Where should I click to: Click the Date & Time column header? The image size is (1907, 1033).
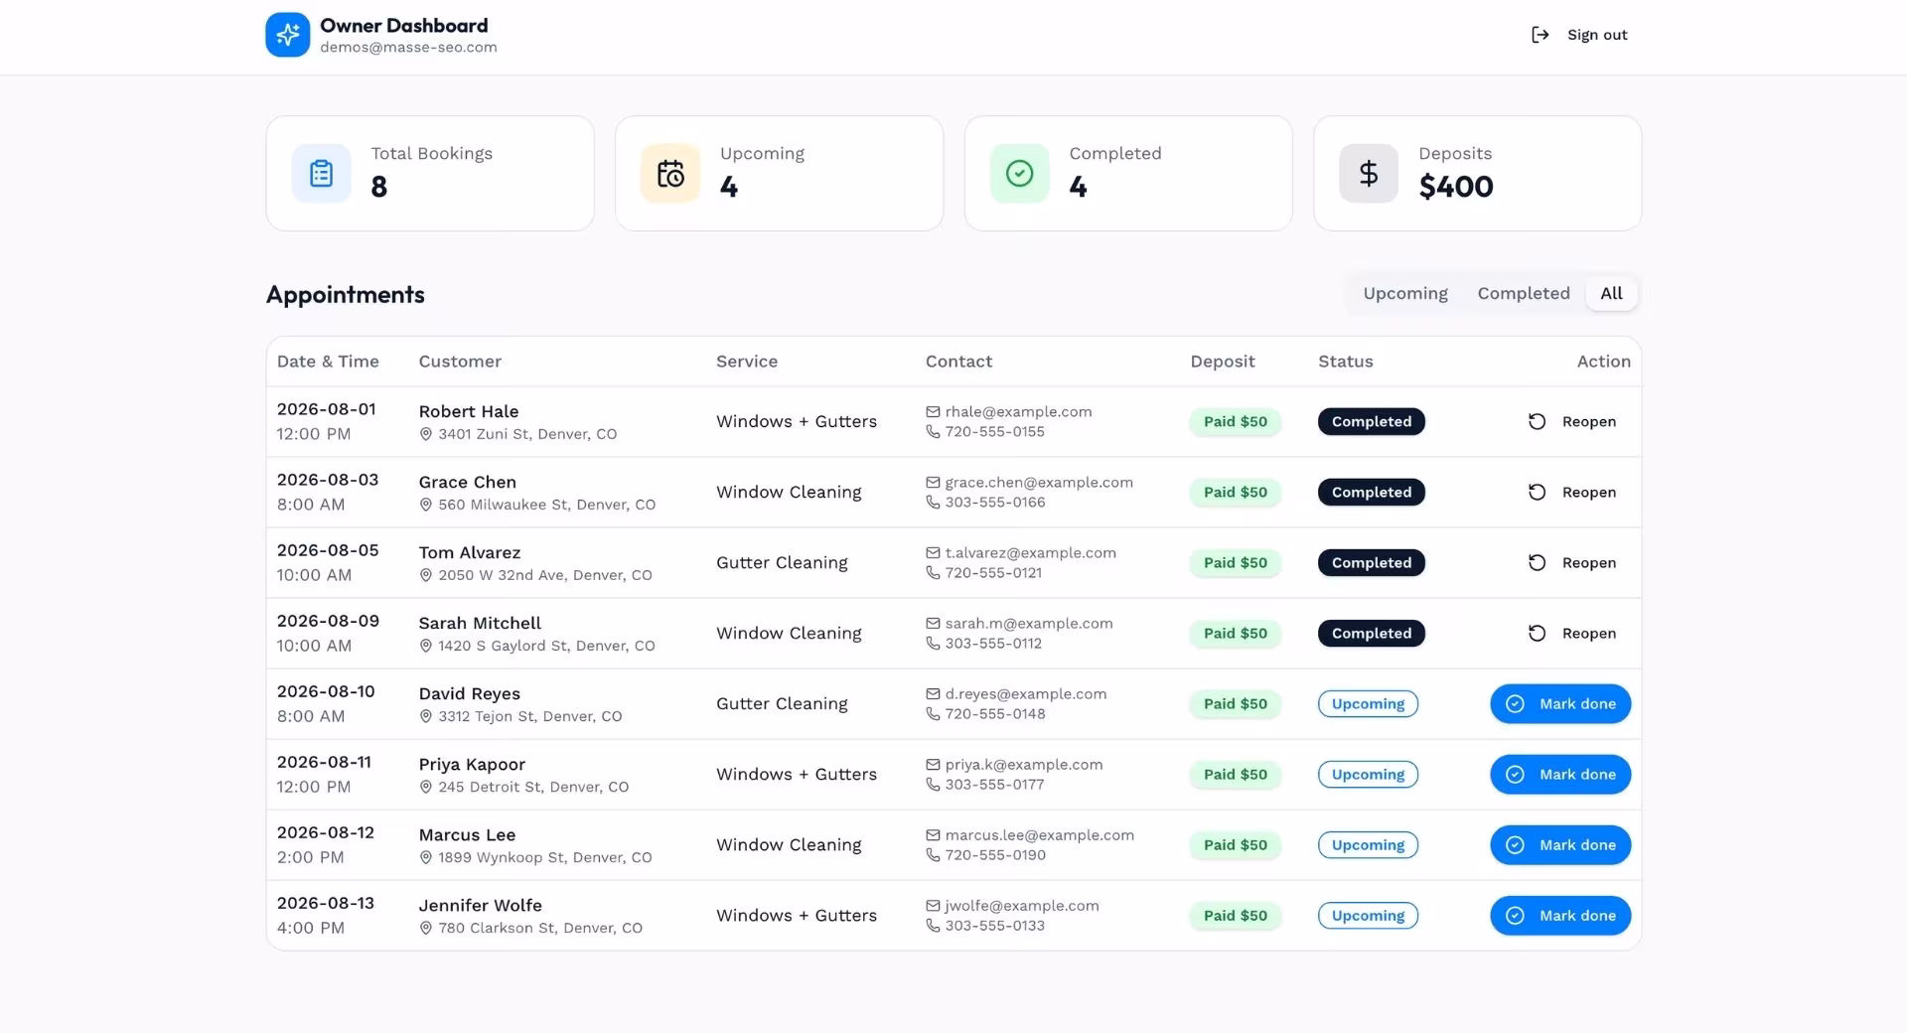tap(328, 362)
